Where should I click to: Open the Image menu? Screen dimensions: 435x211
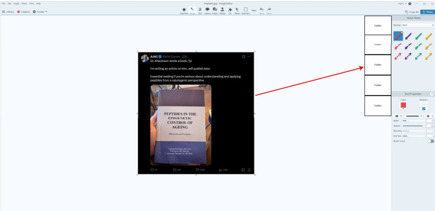[17, 3]
